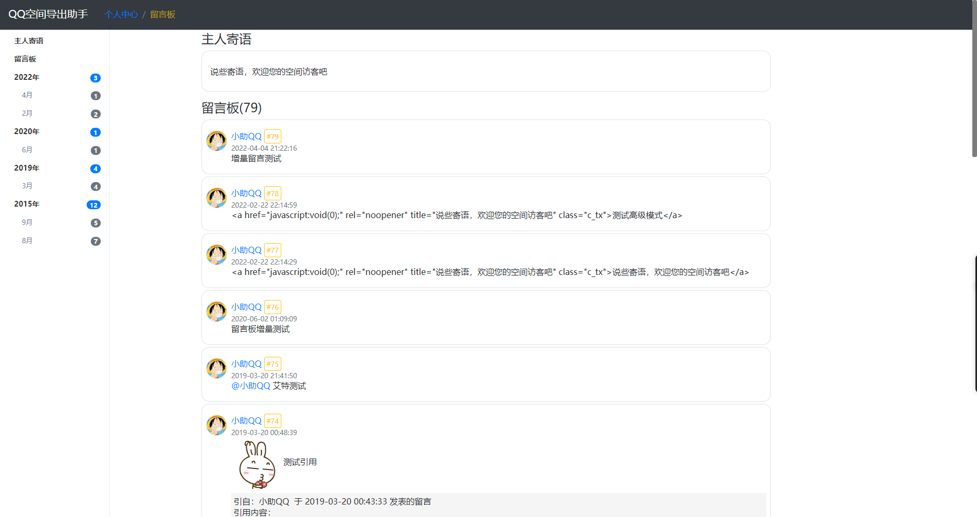Click the count badge 3 beside 2022年

pyautogui.click(x=96, y=78)
